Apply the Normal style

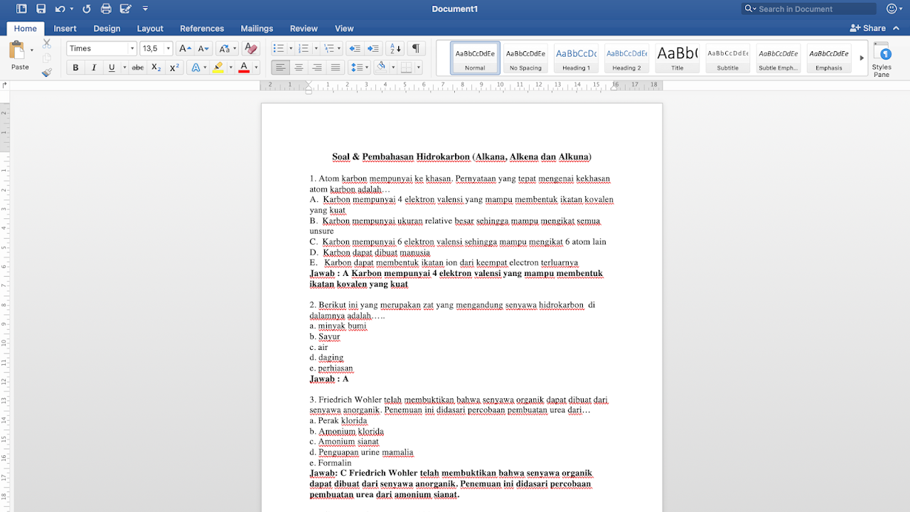(x=475, y=58)
